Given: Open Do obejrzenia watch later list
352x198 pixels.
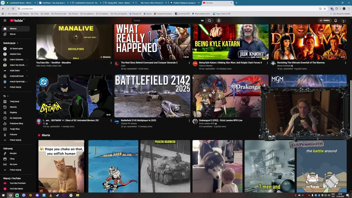Looking at the screenshot, I should [16, 118].
